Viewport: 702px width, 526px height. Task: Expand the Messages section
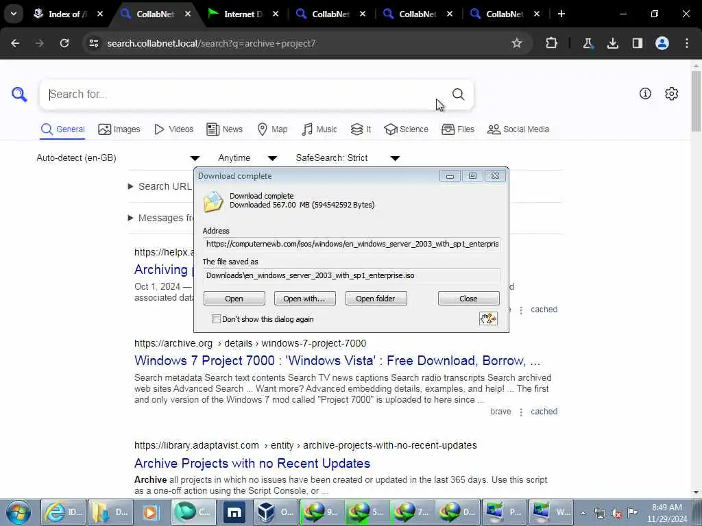point(160,218)
